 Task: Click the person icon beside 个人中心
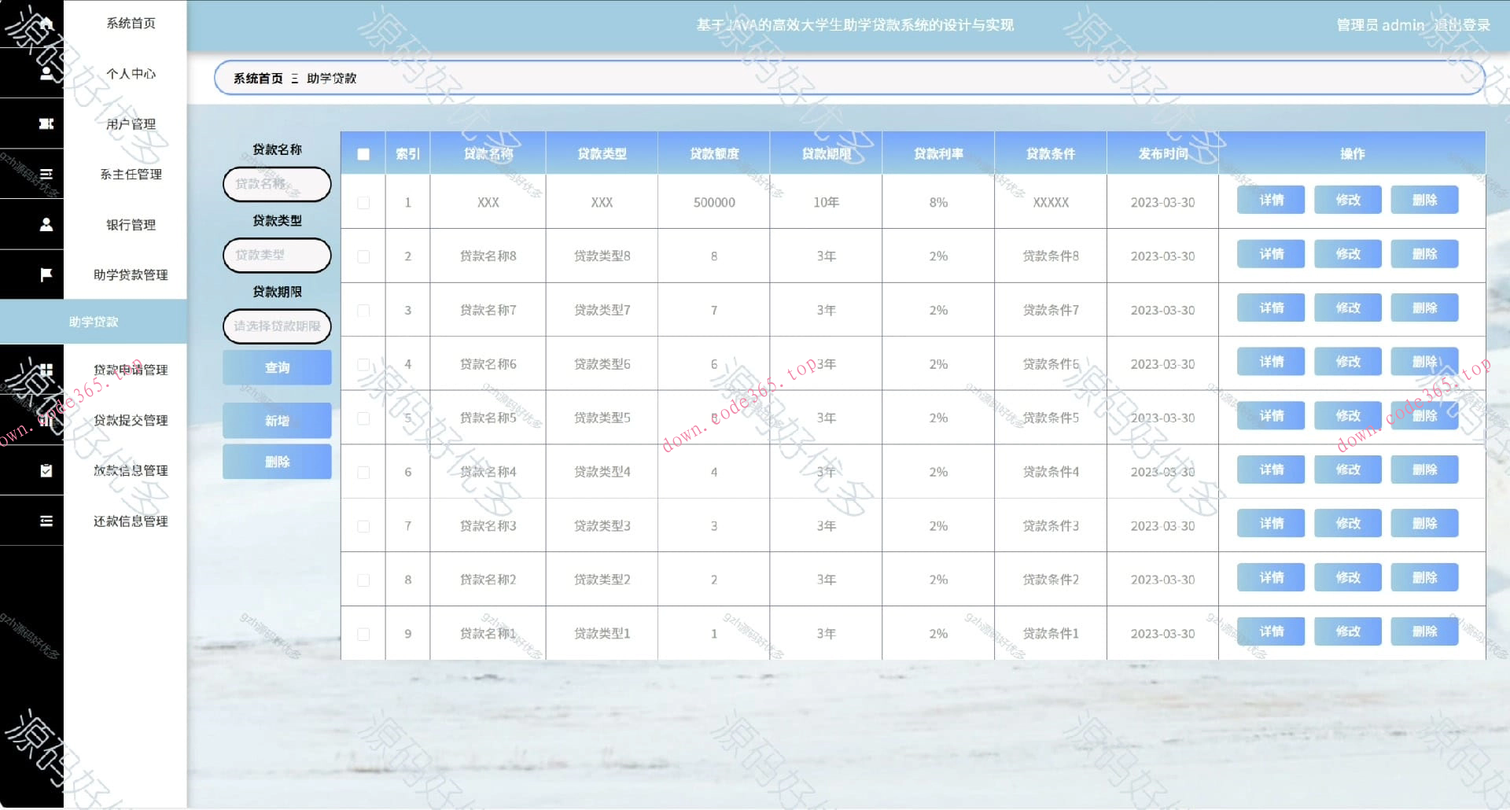[x=46, y=73]
